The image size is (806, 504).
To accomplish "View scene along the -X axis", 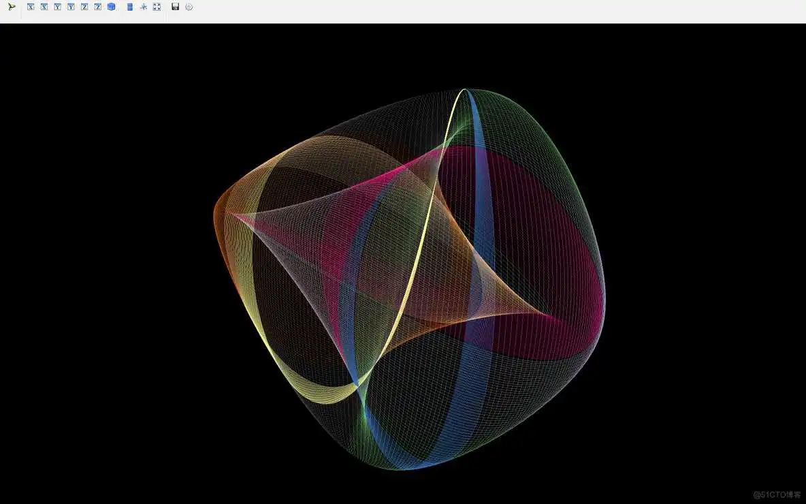I will (x=44, y=7).
